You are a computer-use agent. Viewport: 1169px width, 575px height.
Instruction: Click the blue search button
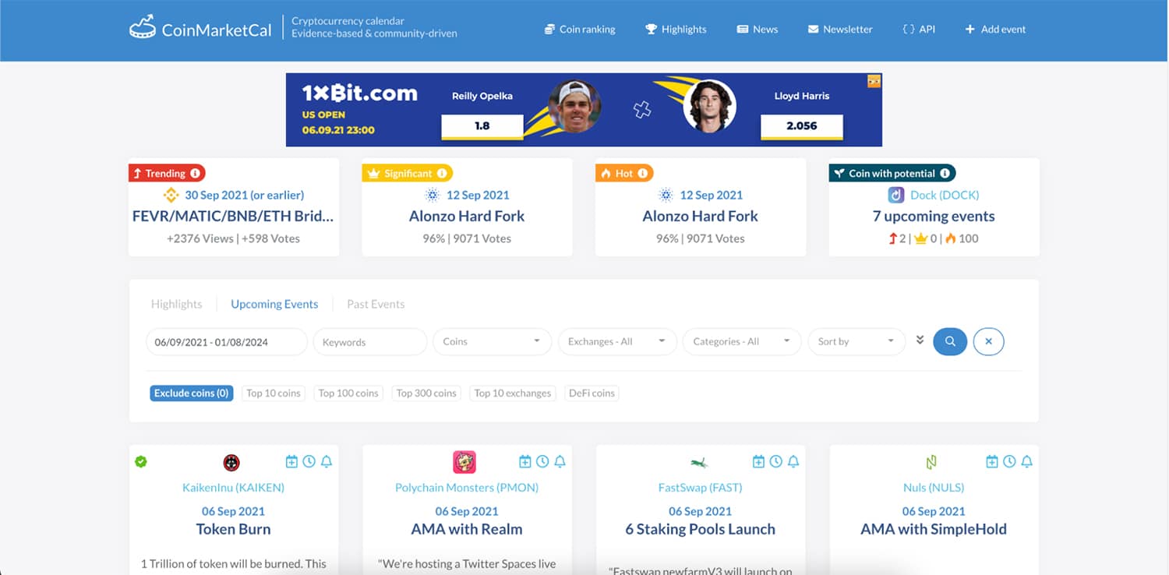tap(950, 341)
